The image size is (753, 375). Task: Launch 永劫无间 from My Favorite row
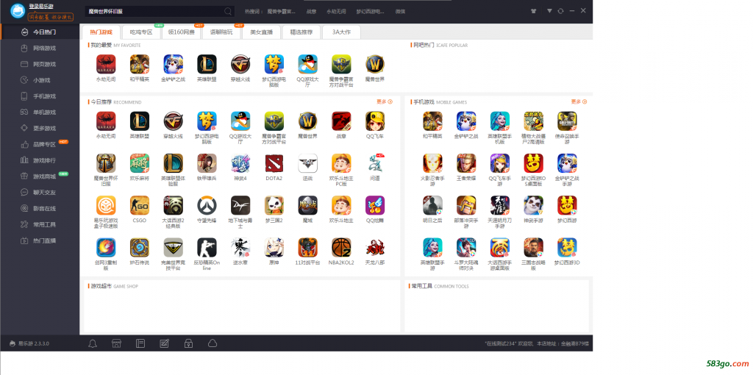(106, 64)
